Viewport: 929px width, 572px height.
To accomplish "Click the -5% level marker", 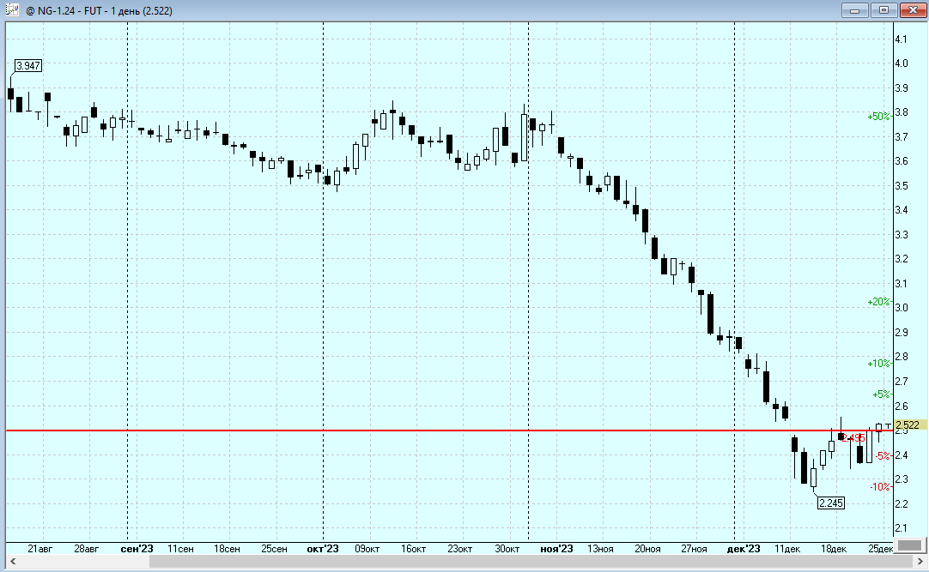I will point(883,455).
